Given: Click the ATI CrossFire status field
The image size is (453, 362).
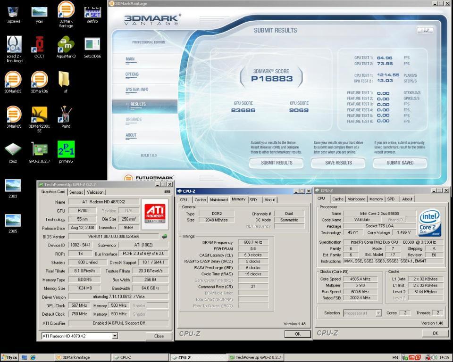Looking at the screenshot, I should (118, 323).
